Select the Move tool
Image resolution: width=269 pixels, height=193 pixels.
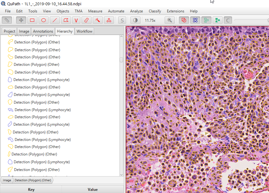[x=21, y=20]
